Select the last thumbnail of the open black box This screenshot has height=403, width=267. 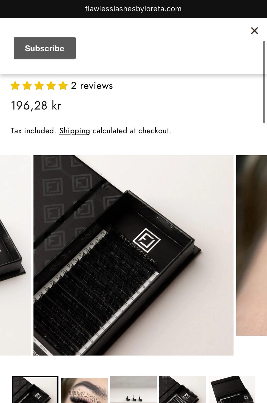tap(232, 389)
